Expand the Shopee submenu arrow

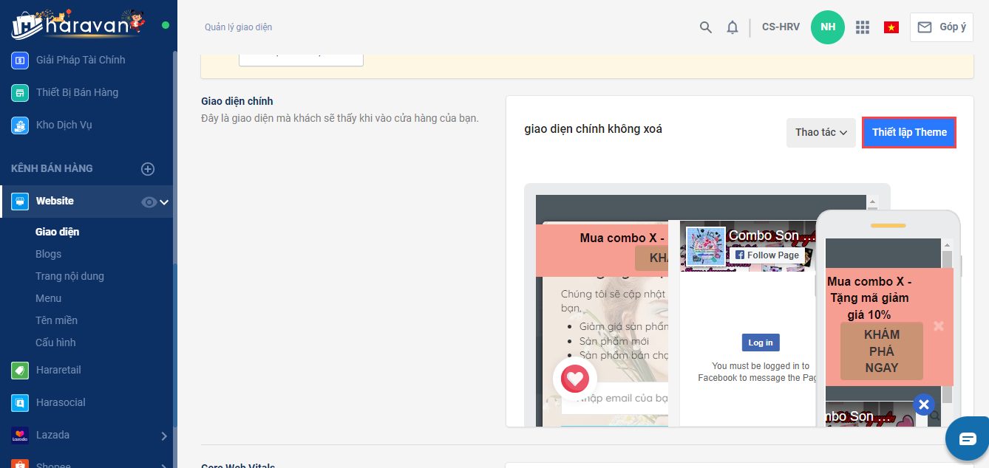164,465
